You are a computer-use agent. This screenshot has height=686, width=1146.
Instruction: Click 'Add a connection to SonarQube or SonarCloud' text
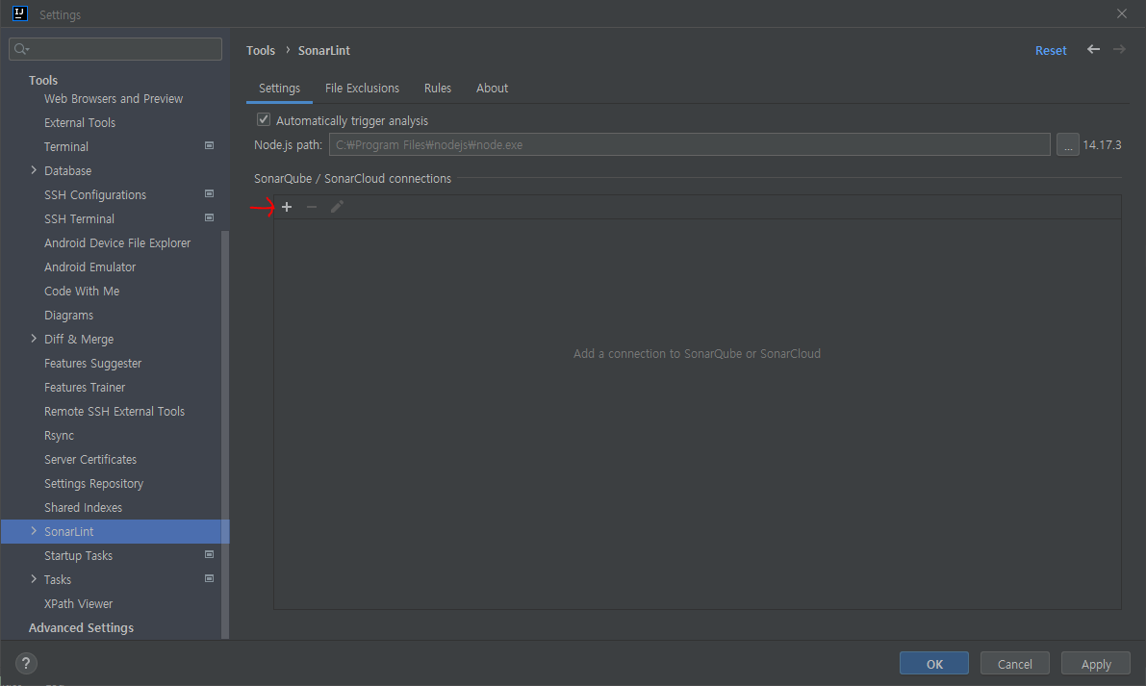(697, 354)
